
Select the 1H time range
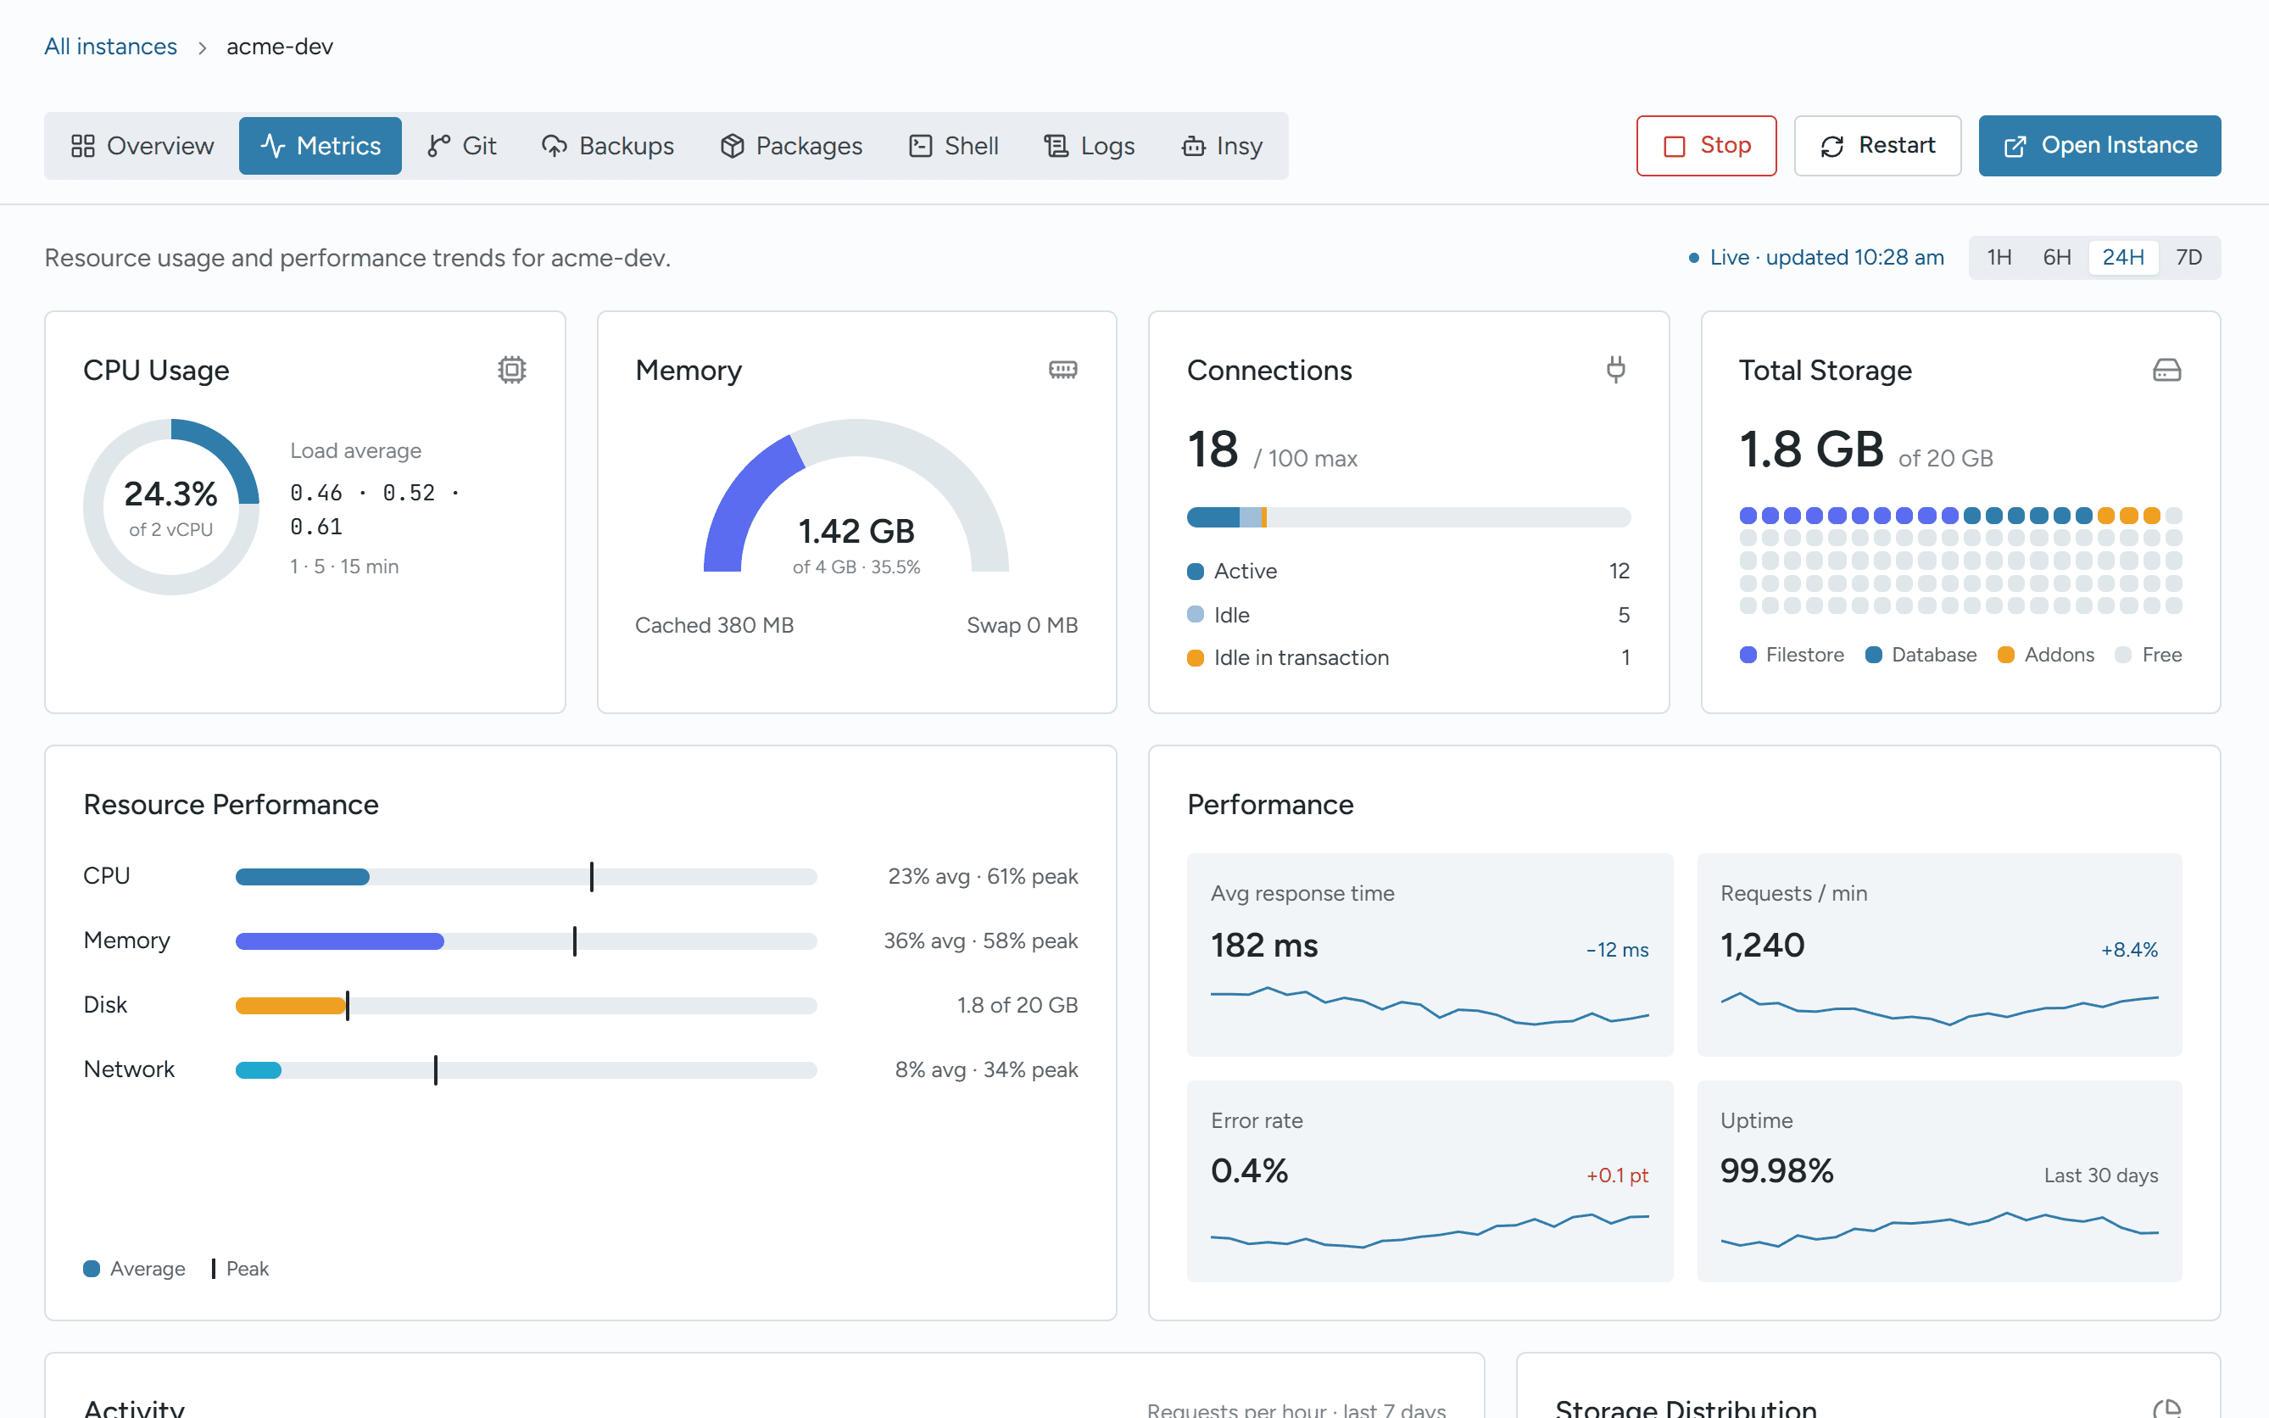(1999, 257)
